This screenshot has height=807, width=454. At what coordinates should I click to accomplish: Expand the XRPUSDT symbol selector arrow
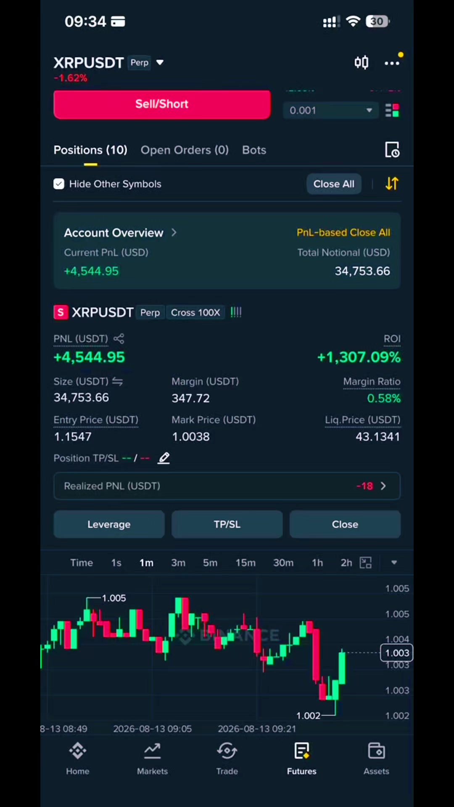pos(160,63)
